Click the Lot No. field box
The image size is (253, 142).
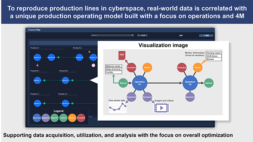point(113,72)
